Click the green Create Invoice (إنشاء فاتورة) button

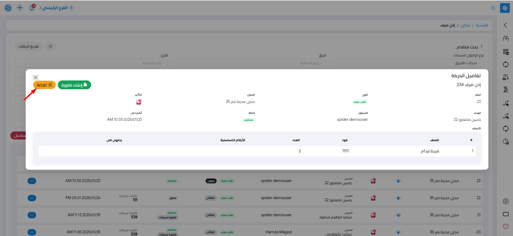coord(74,85)
